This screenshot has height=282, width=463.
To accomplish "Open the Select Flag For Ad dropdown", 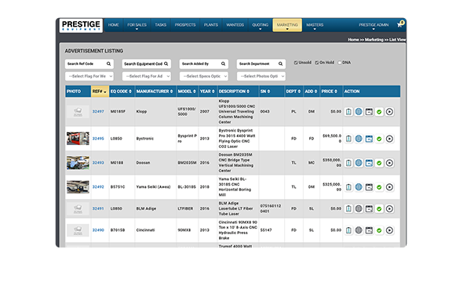I will [147, 76].
